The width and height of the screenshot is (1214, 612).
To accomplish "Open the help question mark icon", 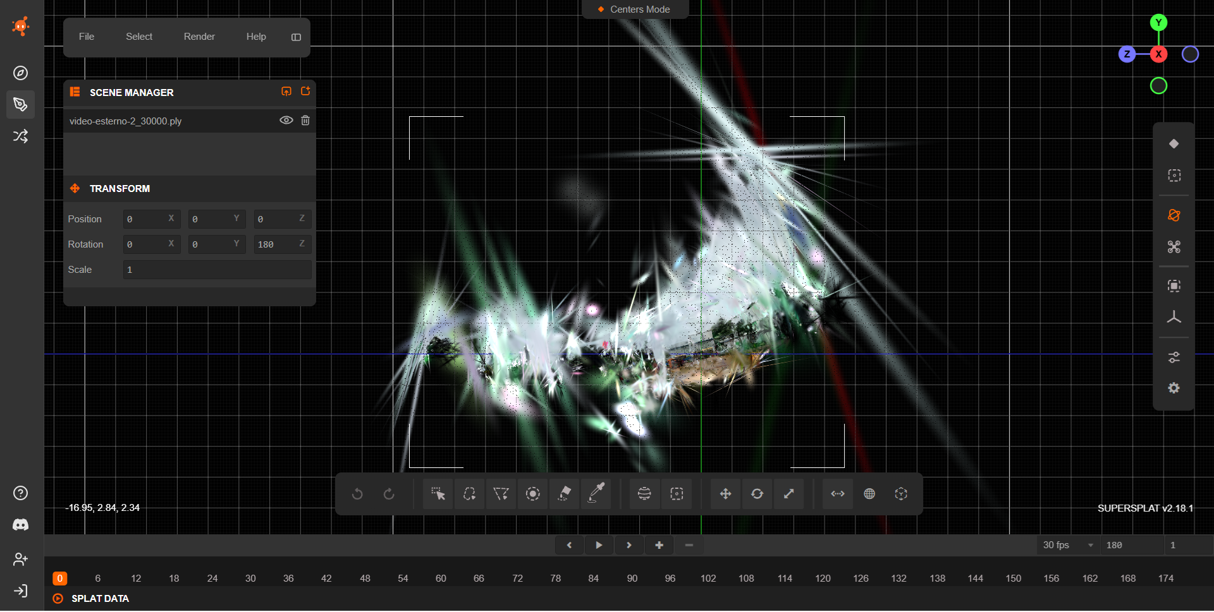I will [x=20, y=493].
